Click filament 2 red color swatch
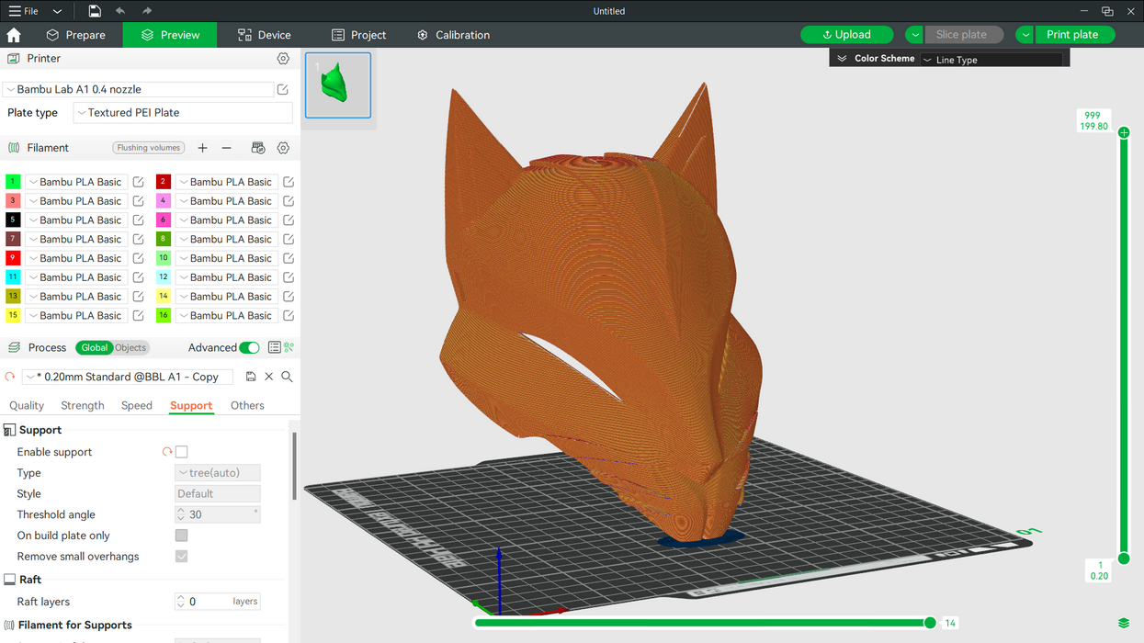 (164, 182)
